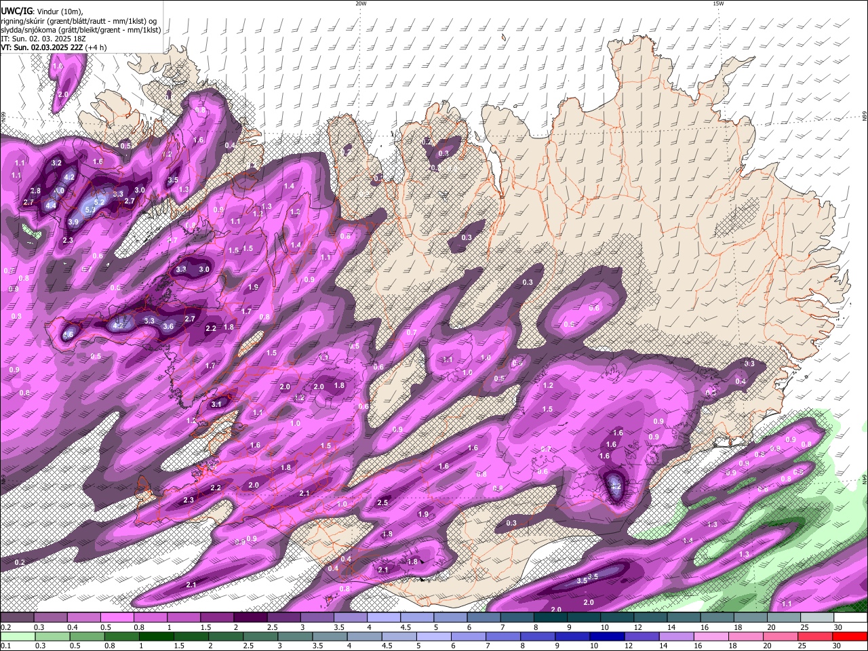Click the '20W' longitude label

pyautogui.click(x=361, y=3)
